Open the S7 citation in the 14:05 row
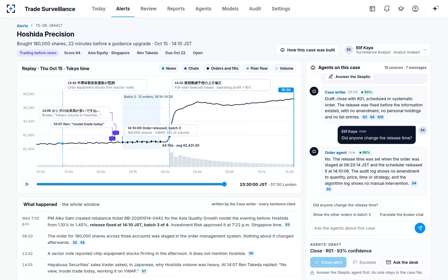Viewport: 448px width, 280px height. point(144,271)
